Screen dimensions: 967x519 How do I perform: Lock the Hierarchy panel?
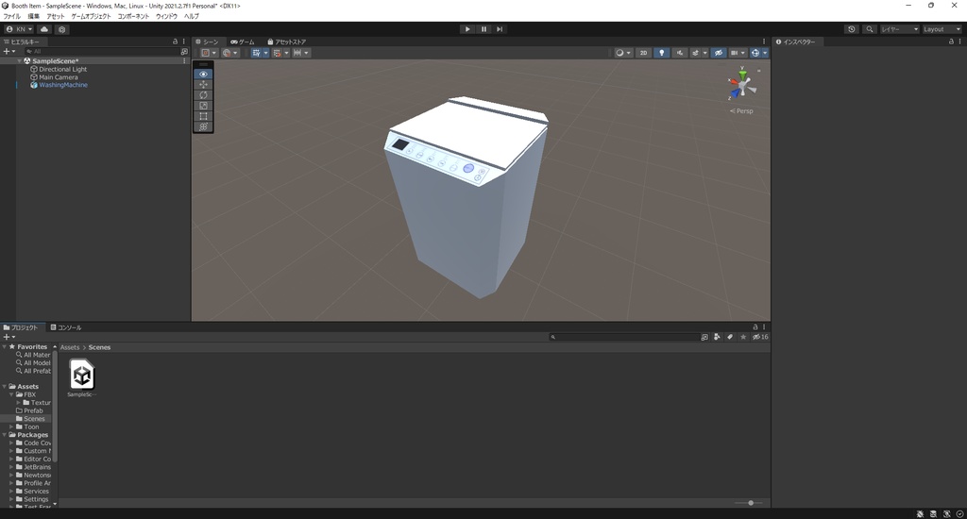pos(175,42)
